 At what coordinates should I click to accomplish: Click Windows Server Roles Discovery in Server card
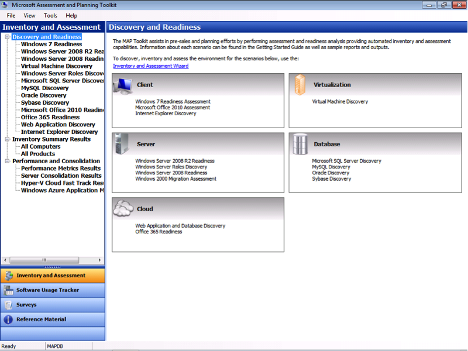pyautogui.click(x=171, y=167)
